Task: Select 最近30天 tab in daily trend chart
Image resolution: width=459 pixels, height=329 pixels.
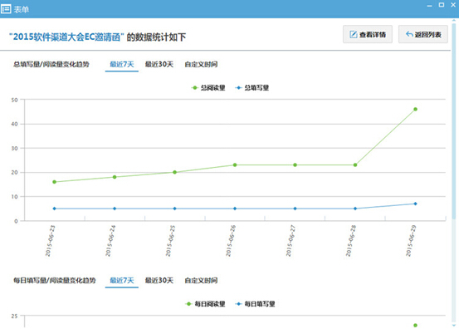Action: (159, 280)
